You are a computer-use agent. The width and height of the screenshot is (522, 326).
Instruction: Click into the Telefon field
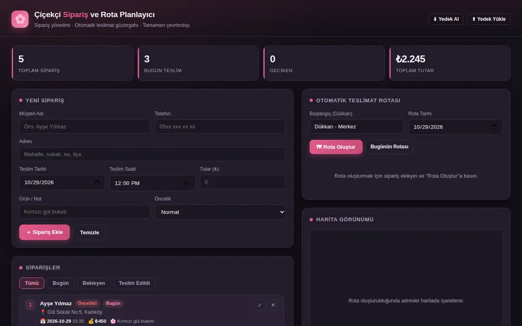(x=220, y=126)
